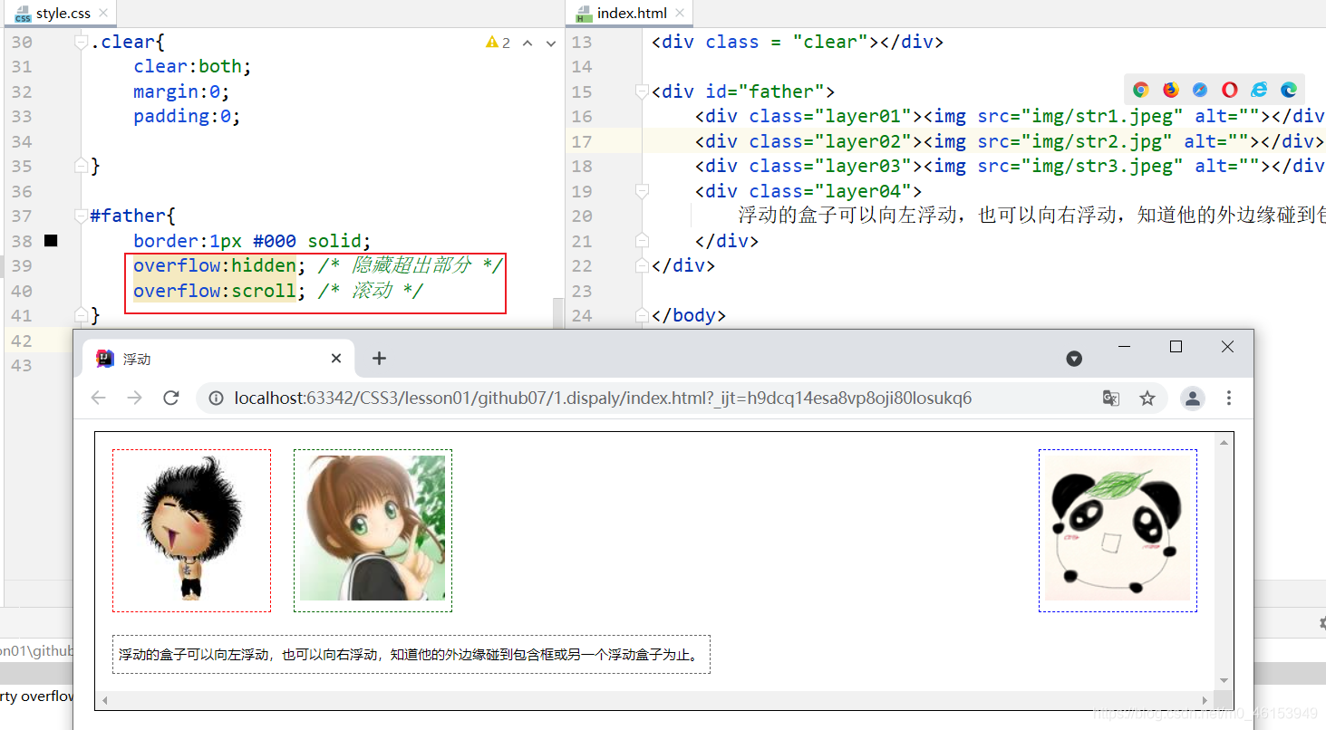Collapse the div id=father block in index.html
The image size is (1326, 730).
[643, 91]
